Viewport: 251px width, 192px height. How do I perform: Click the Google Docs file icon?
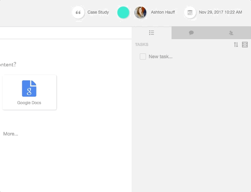(x=29, y=89)
